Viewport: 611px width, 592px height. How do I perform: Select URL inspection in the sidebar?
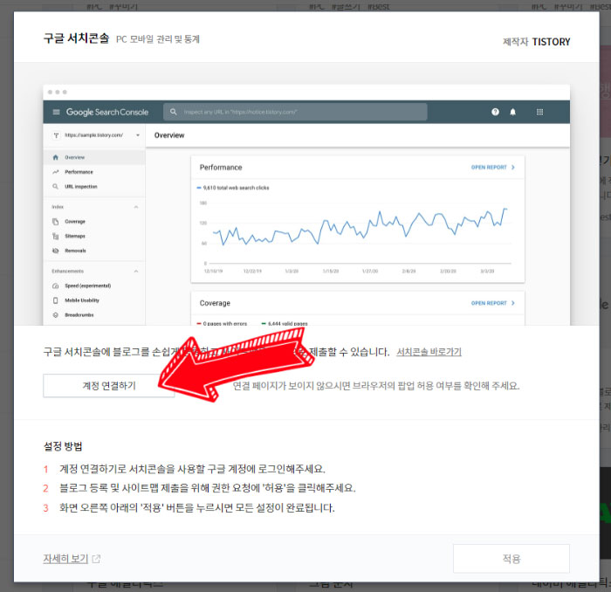point(94,187)
